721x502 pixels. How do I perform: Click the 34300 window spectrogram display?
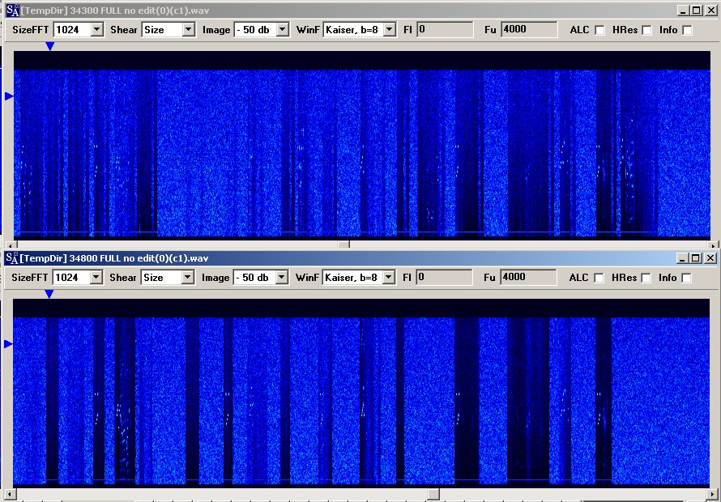pyautogui.click(x=362, y=144)
